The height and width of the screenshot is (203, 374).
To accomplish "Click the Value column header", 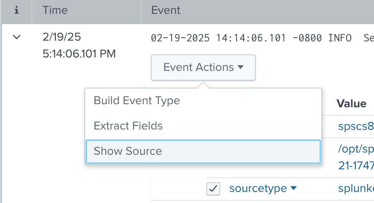I will (351, 103).
